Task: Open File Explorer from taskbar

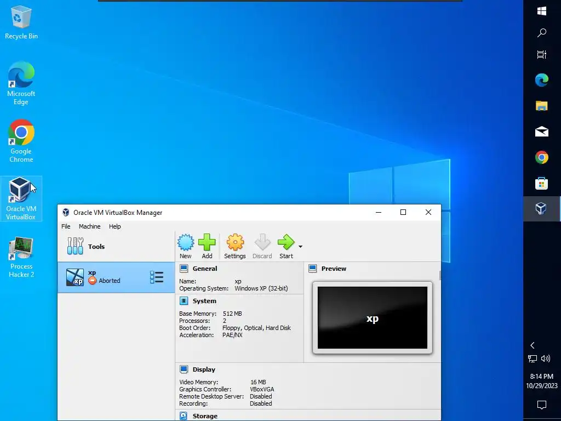Action: point(542,106)
